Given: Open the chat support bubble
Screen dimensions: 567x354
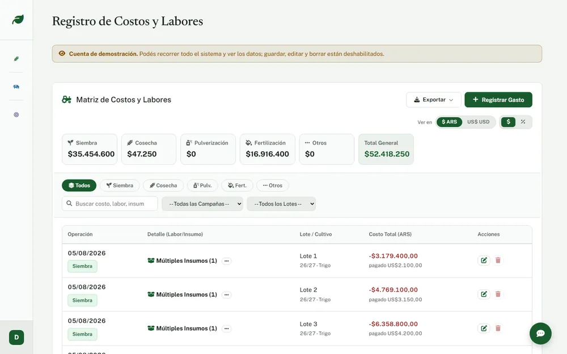Looking at the screenshot, I should tap(540, 333).
